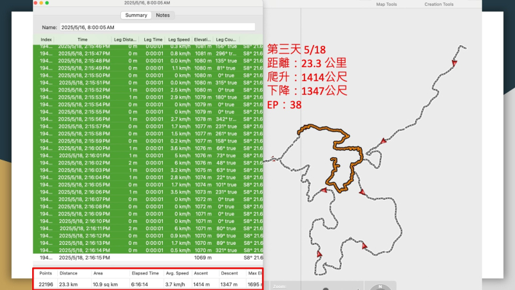This screenshot has width=515, height=290.
Task: Adjust the Zoom slider knob
Action: pos(324,287)
